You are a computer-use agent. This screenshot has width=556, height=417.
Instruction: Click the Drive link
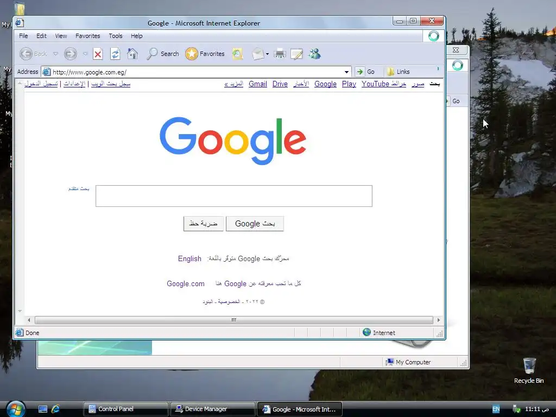pos(280,84)
